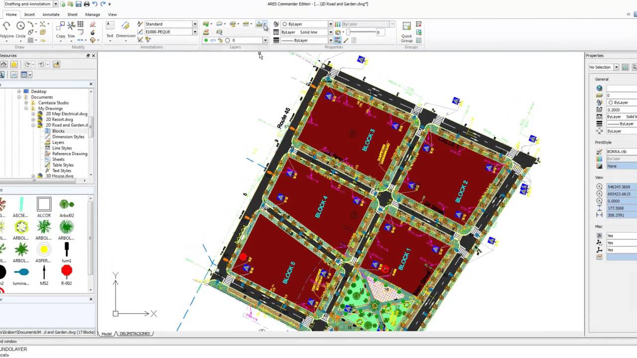The image size is (637, 358).
Task: Select Text Styles tree item
Action: tap(62, 171)
